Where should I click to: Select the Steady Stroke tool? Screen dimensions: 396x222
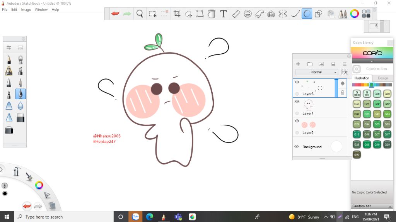coord(295,14)
